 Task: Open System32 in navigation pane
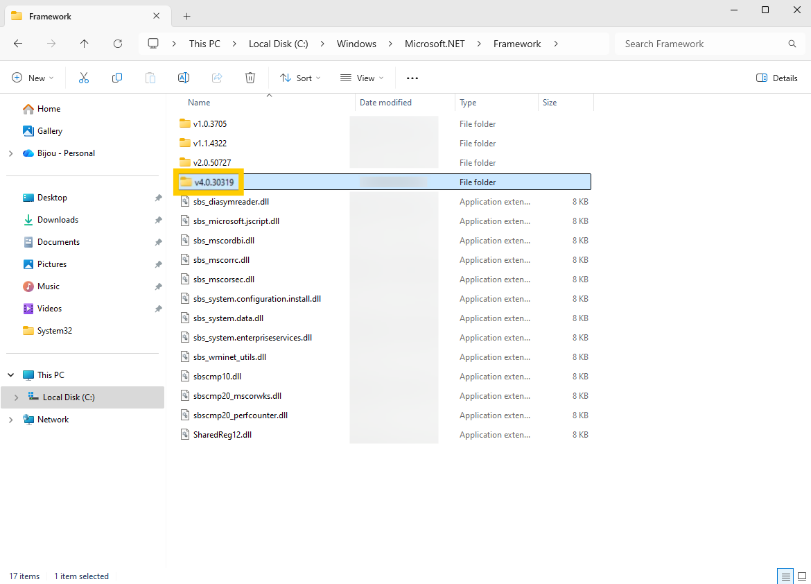point(54,331)
